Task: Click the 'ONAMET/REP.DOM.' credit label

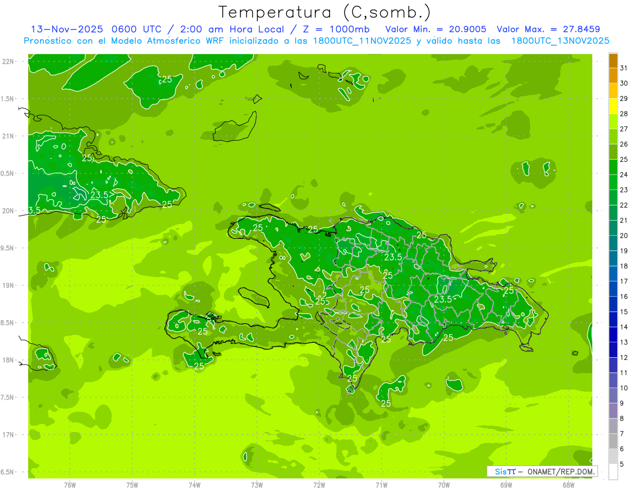Action: [x=561, y=471]
